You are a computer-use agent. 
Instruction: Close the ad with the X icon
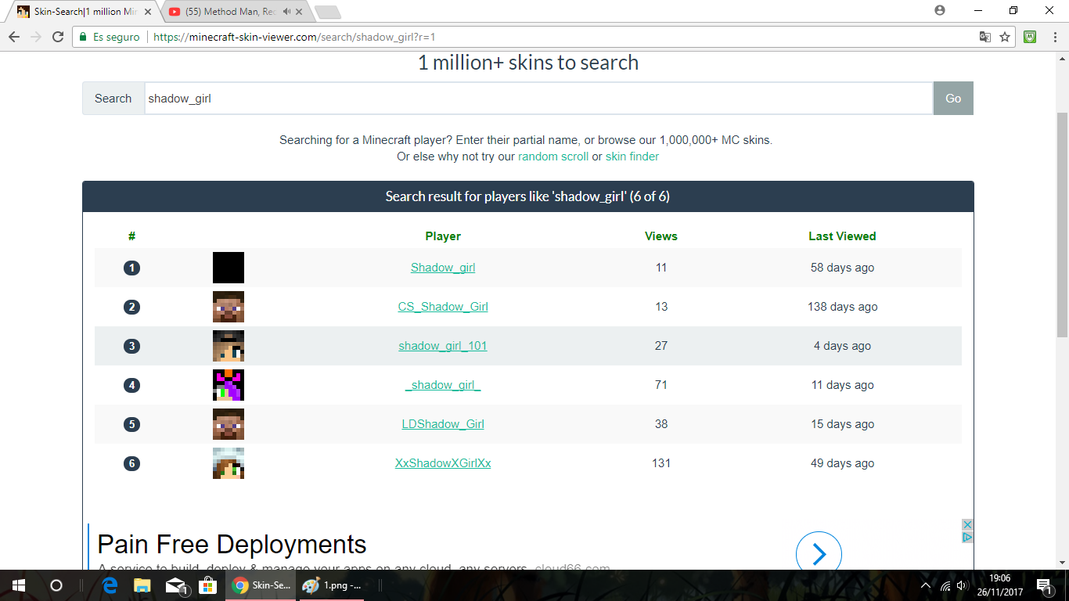(967, 524)
